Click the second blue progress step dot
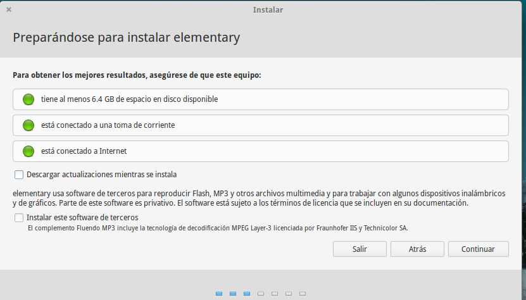Image resolution: width=526 pixels, height=300 pixels. point(233,294)
